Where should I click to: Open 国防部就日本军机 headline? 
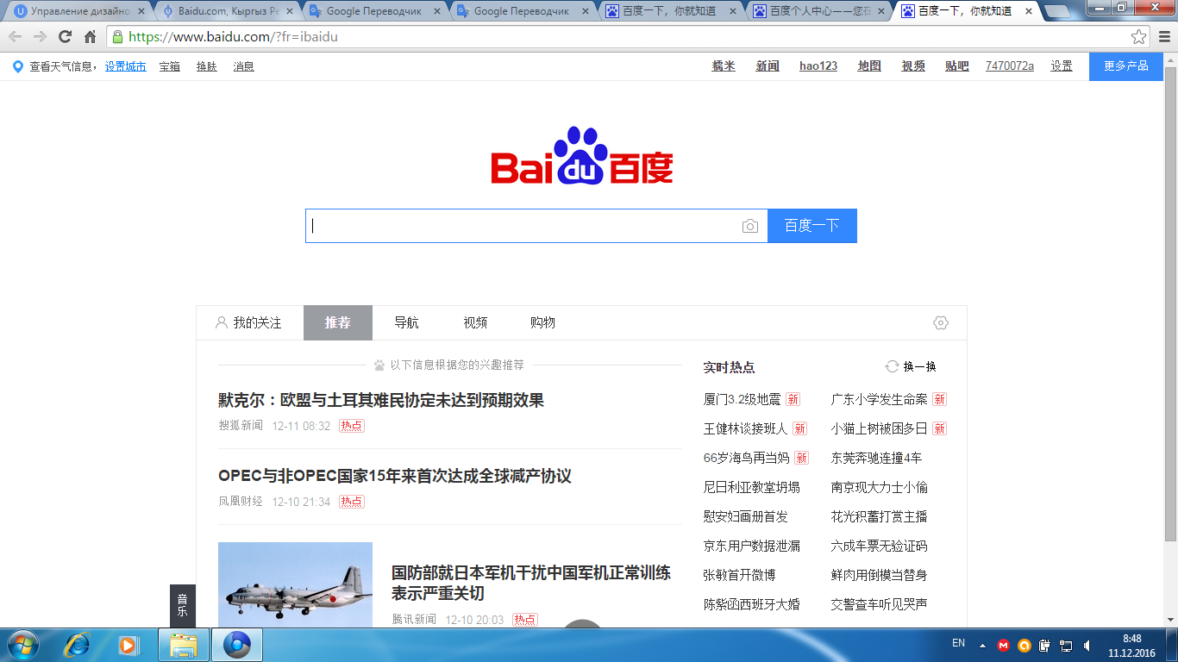pyautogui.click(x=531, y=583)
